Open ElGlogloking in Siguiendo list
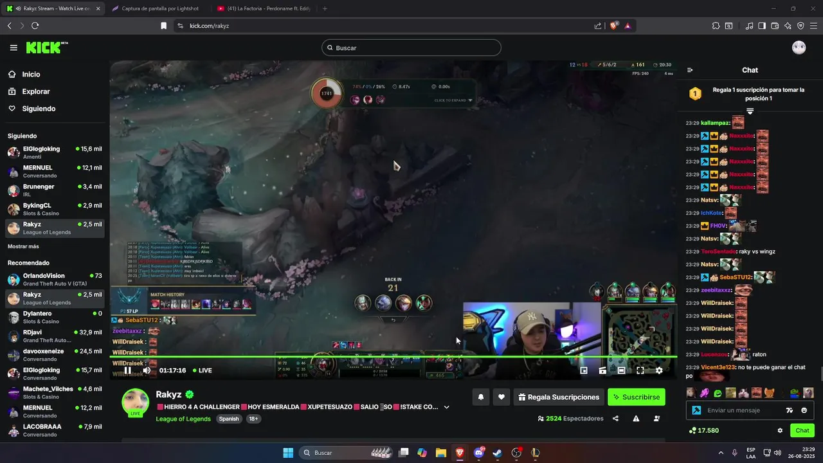This screenshot has height=463, width=823. pyautogui.click(x=55, y=152)
